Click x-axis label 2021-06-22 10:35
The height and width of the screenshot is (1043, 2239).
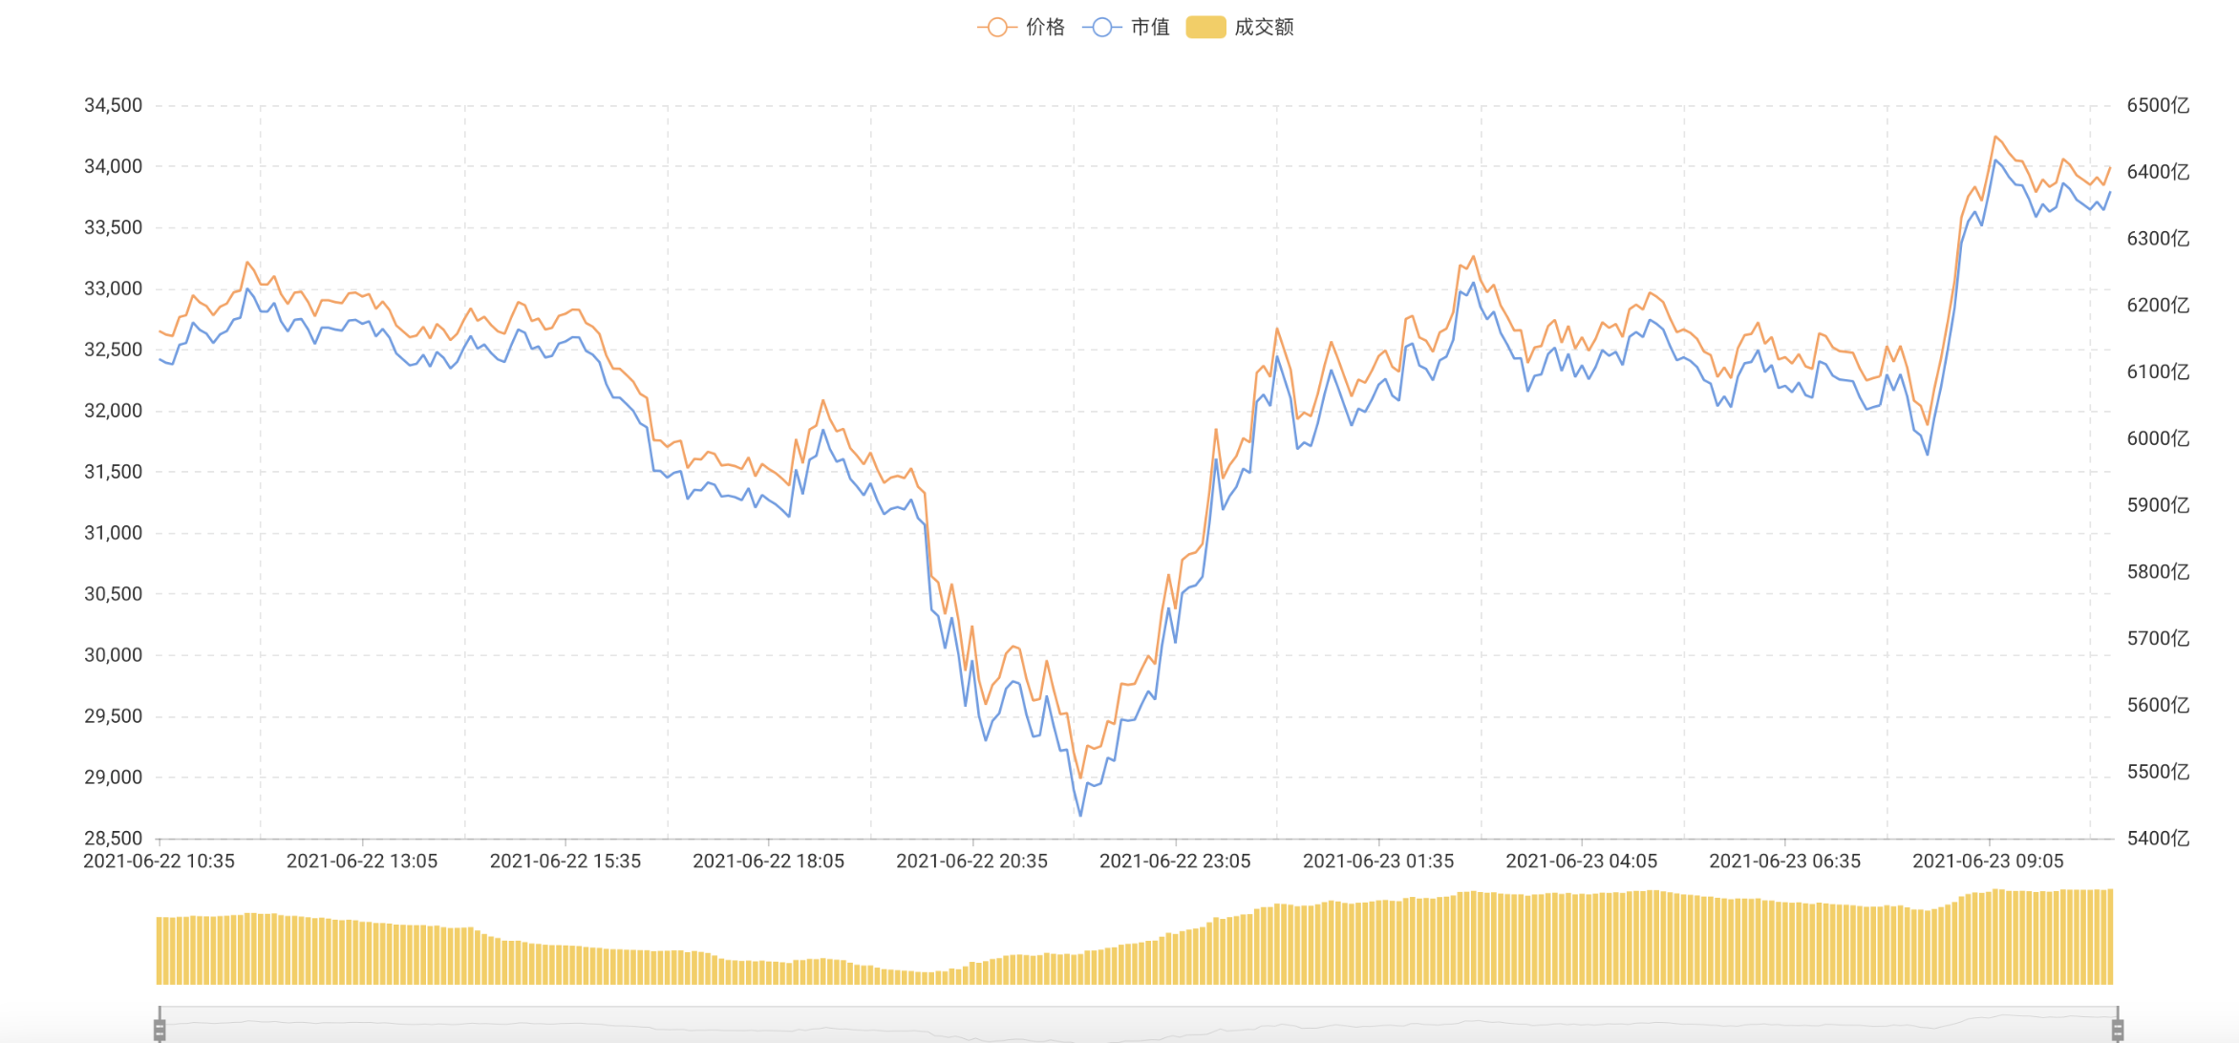pyautogui.click(x=159, y=862)
